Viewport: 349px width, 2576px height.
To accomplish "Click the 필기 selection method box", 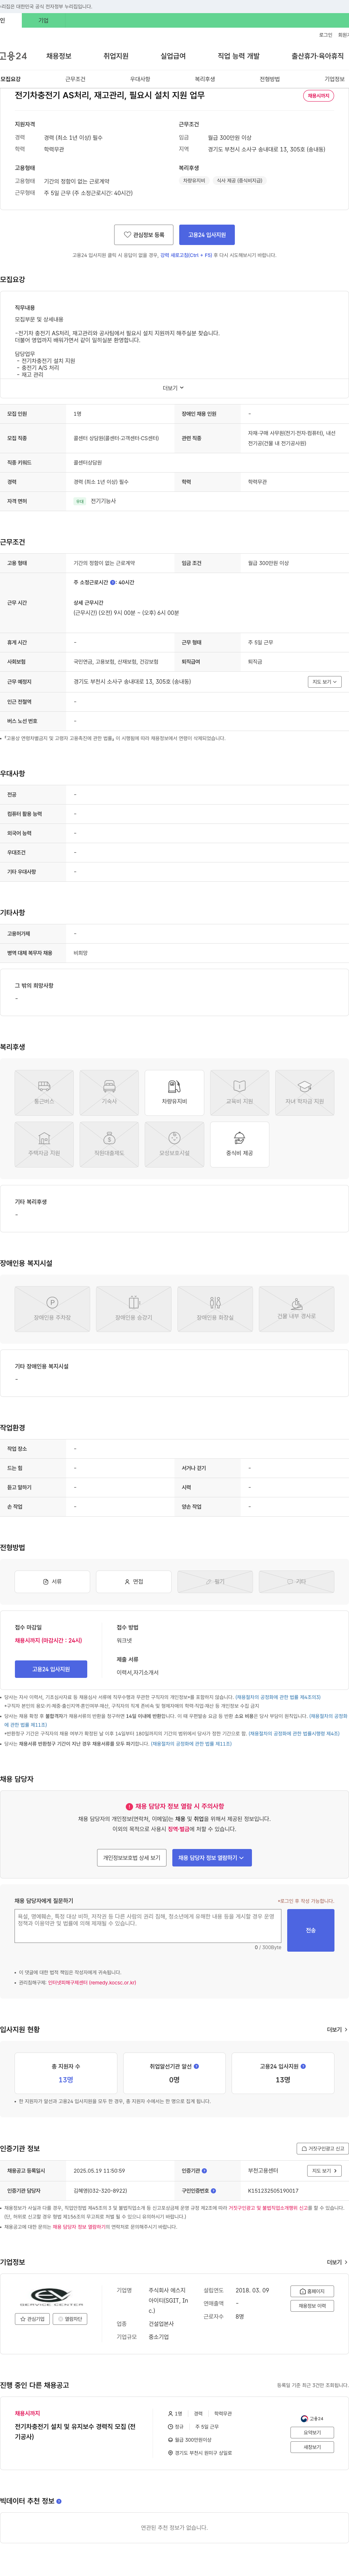I will (215, 1582).
